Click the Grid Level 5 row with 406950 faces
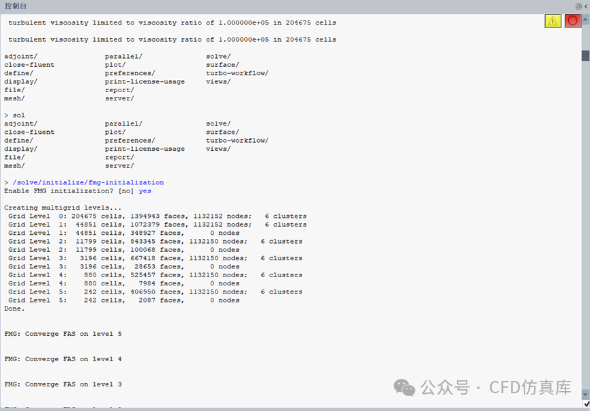The height and width of the screenshot is (411, 590). pyautogui.click(x=155, y=292)
